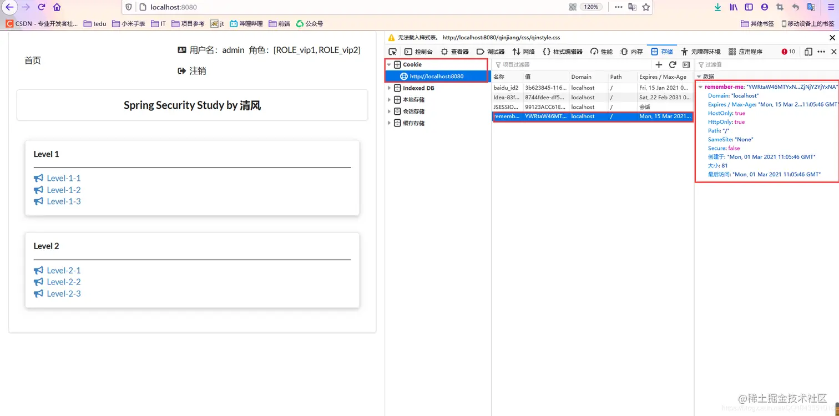Go back with the browser back arrow
The width and height of the screenshot is (839, 416).
click(10, 7)
